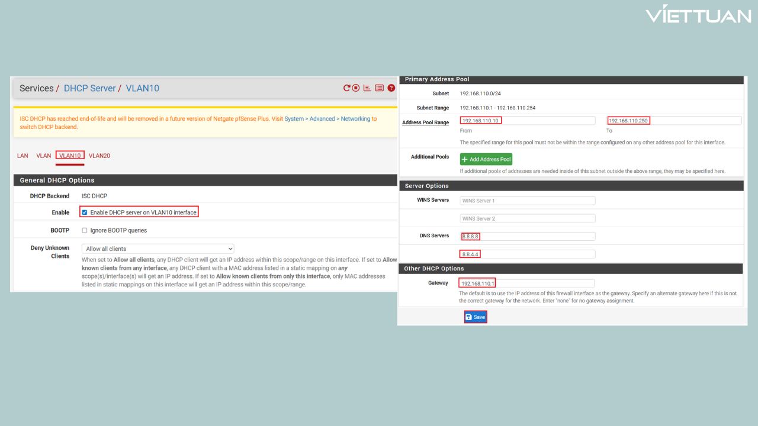
Task: Click the address pool From field
Action: pos(527,121)
